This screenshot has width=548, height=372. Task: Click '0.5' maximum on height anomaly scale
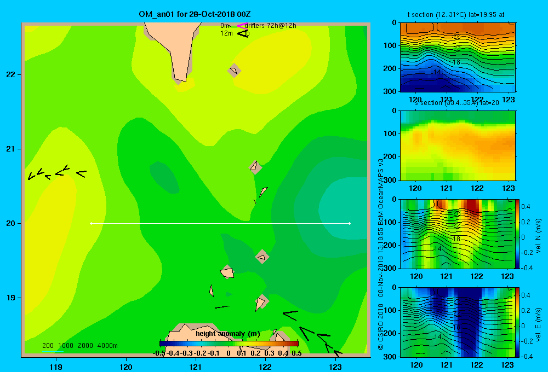point(296,353)
